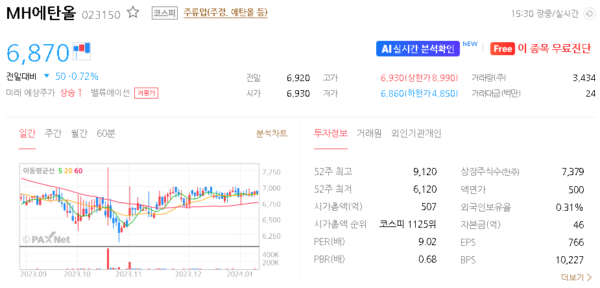
Task: Click the 코스피 market badge
Action: 165,13
